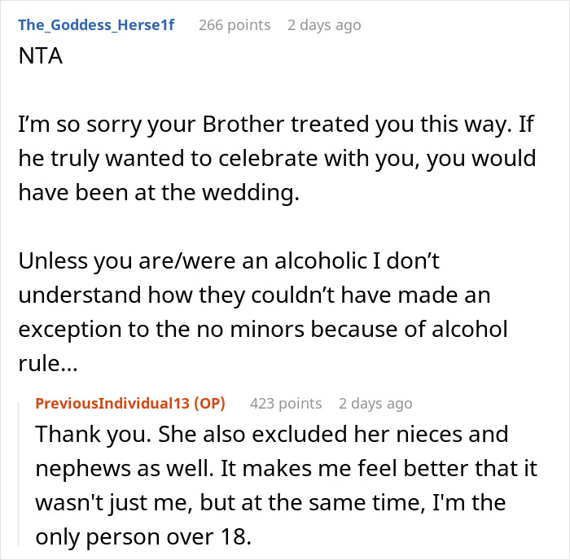The width and height of the screenshot is (570, 560).
Task: Click the 423 points score
Action: pos(286,403)
